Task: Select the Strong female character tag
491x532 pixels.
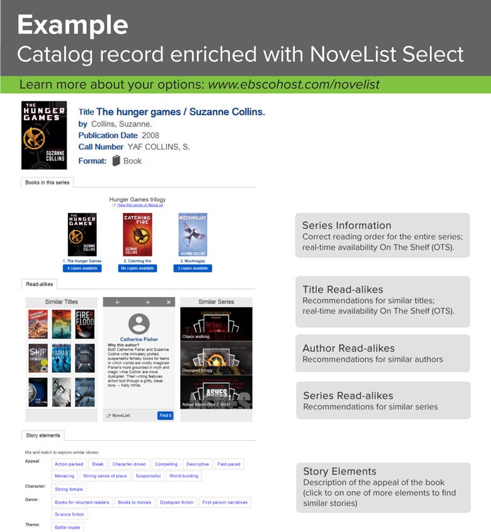Action: point(69,489)
